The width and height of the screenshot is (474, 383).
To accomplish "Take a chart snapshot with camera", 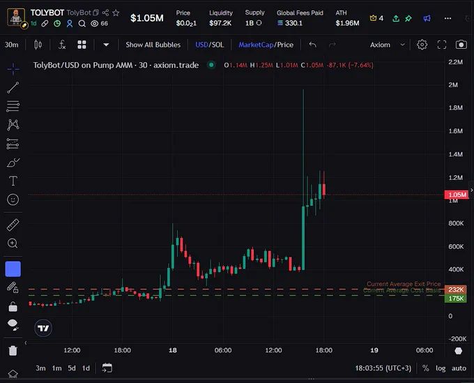I will coord(461,45).
